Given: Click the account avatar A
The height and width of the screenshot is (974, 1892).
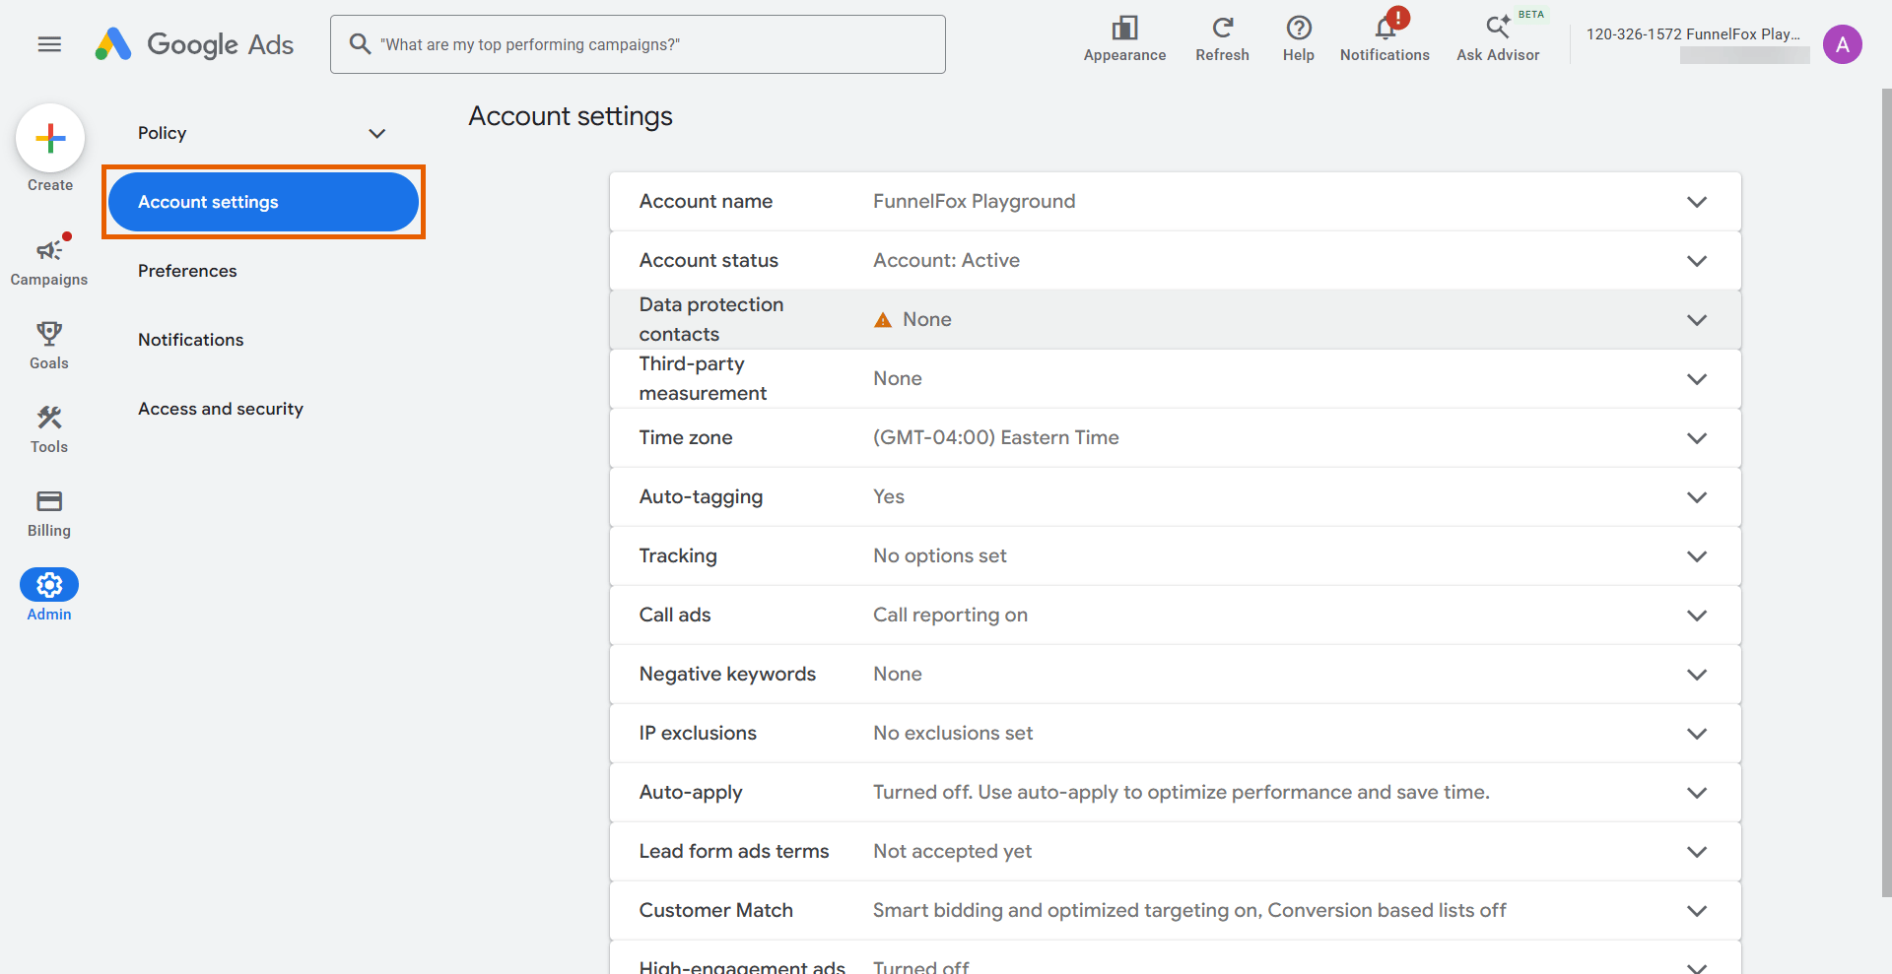Looking at the screenshot, I should (x=1842, y=44).
